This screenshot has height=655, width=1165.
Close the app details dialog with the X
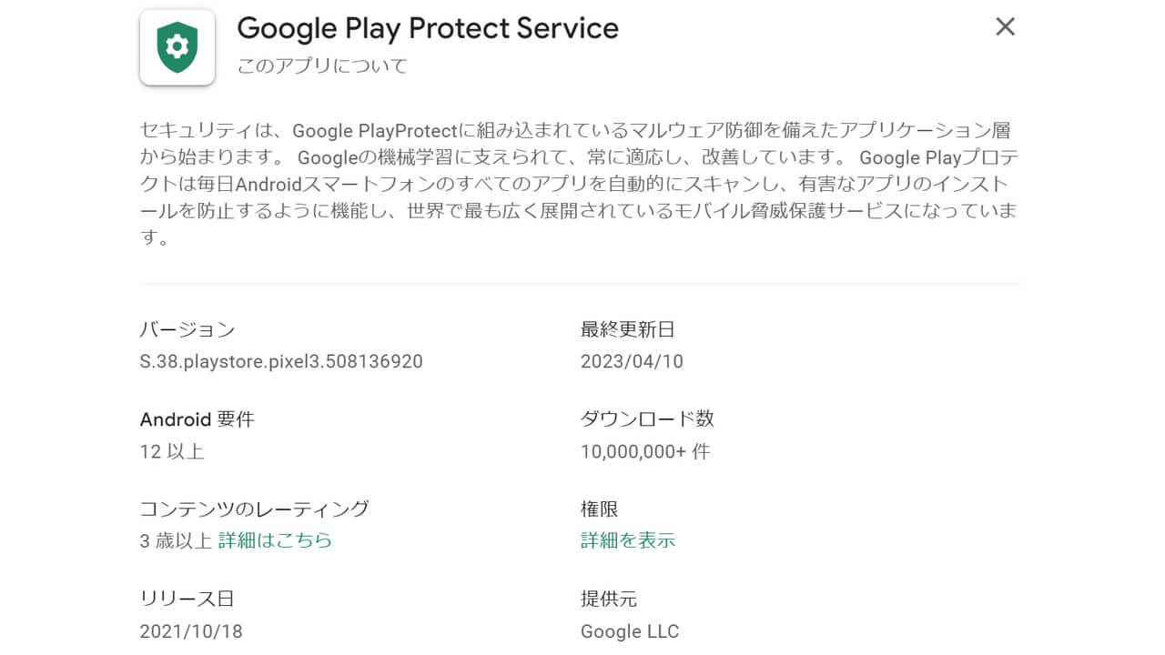pos(1005,27)
